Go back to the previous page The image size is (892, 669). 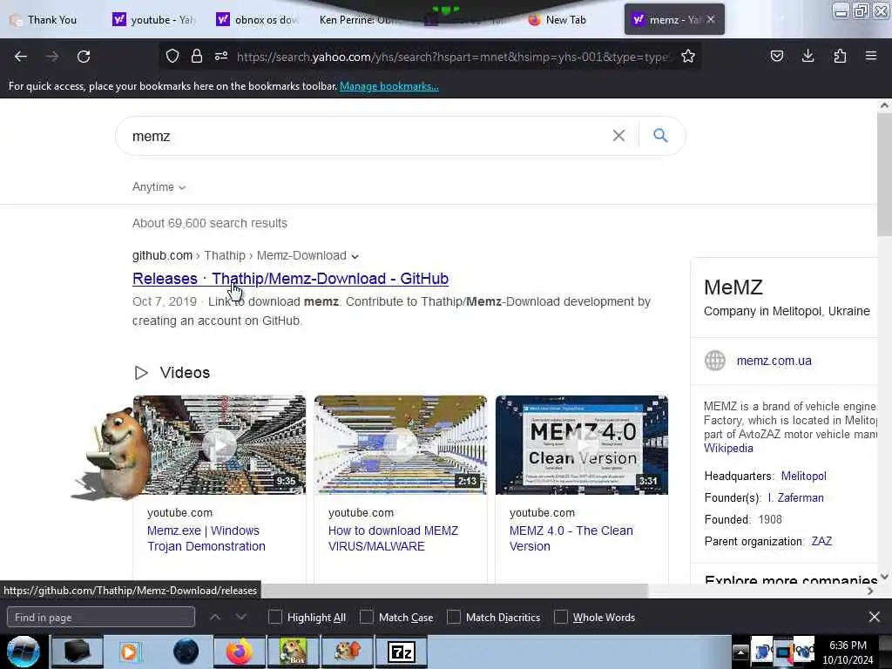21,57
